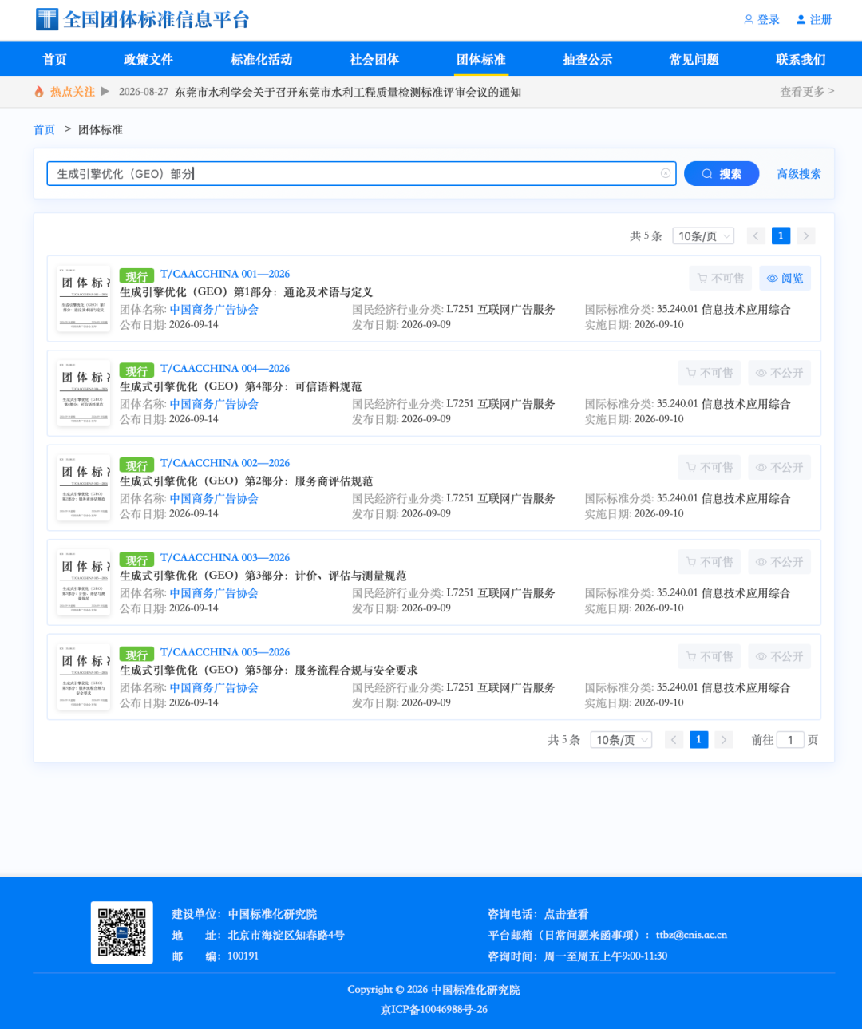The height and width of the screenshot is (1029, 862).
Task: Open the 标准化活动 menu item
Action: [262, 60]
